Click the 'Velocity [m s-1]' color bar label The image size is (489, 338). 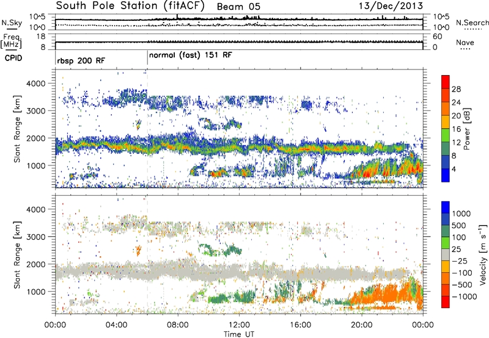(483, 254)
